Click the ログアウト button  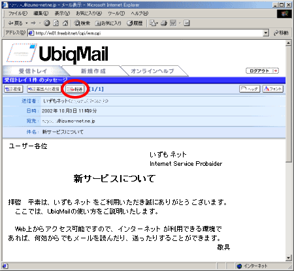coord(262,71)
